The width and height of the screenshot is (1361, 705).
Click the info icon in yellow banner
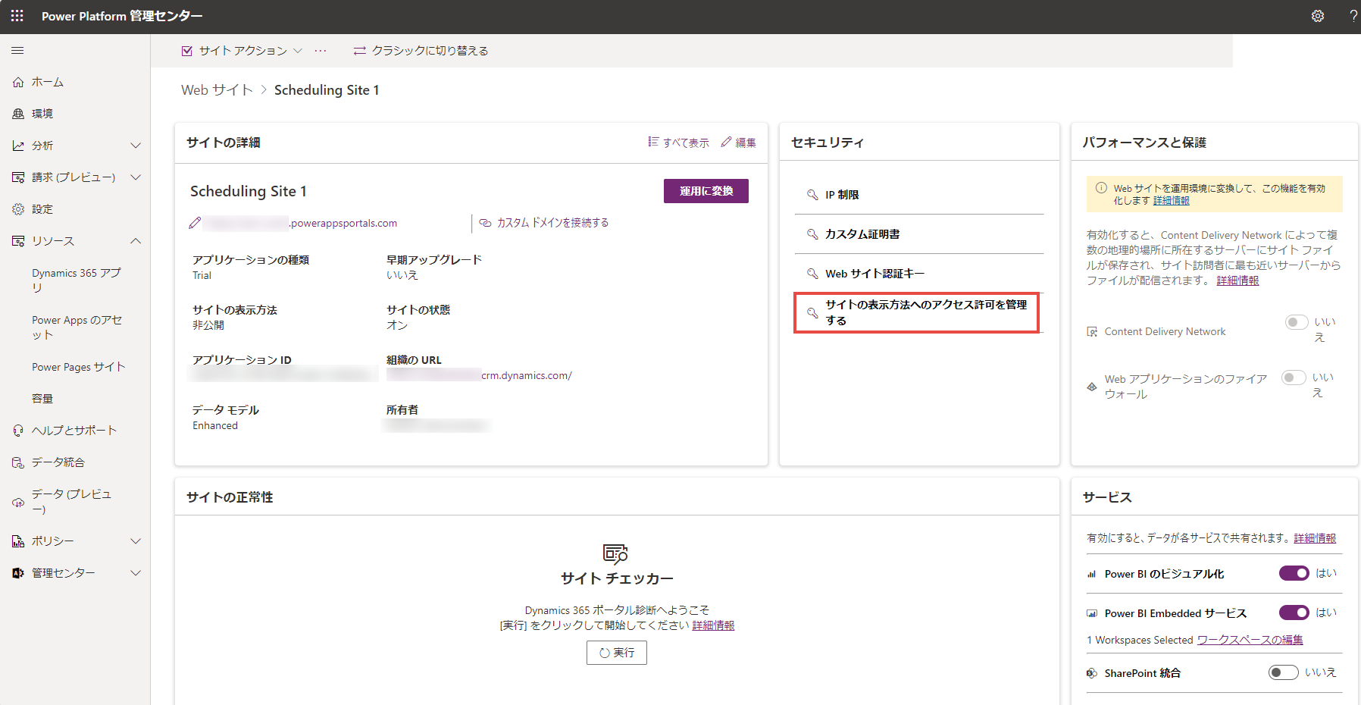click(x=1101, y=188)
